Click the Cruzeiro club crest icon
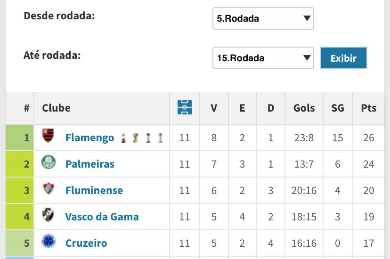Image resolution: width=390 pixels, height=259 pixels. click(49, 241)
